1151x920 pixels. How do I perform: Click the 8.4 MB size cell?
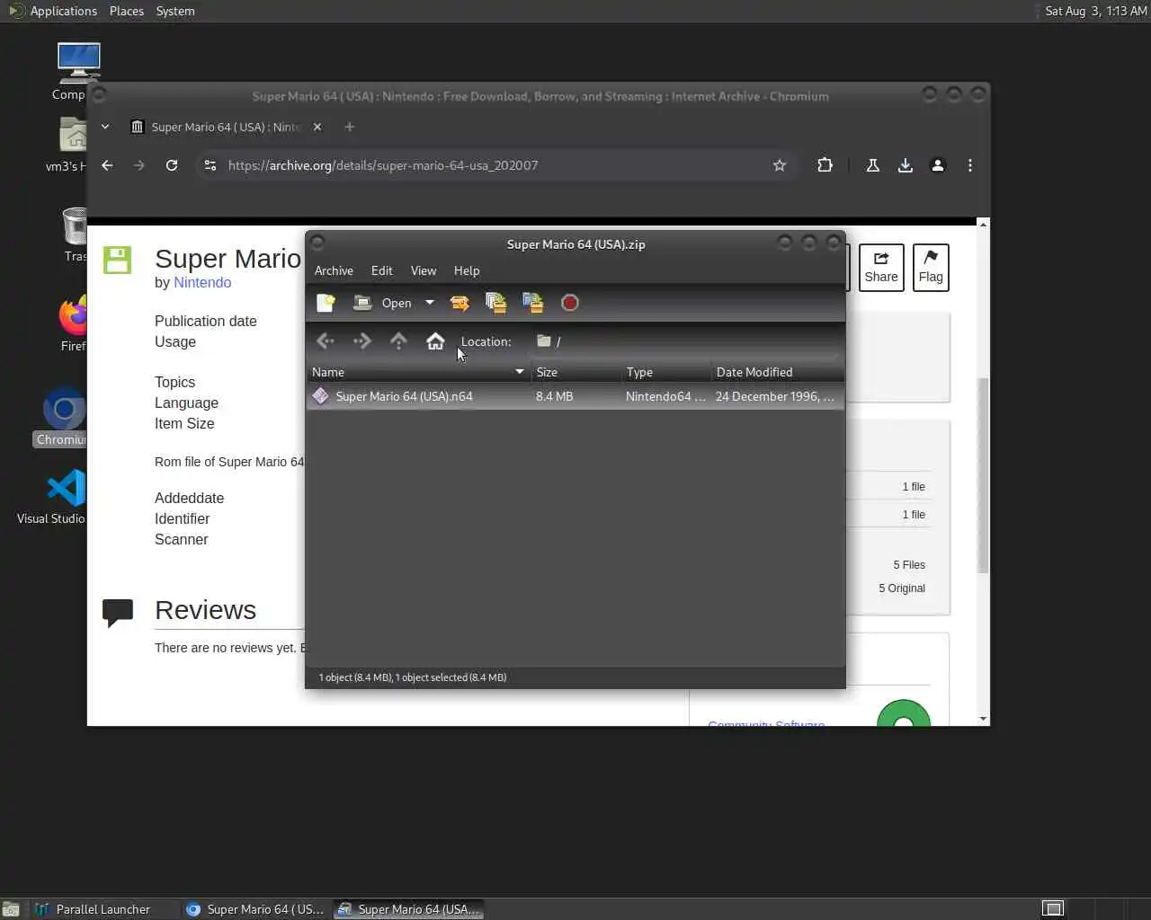coord(554,396)
